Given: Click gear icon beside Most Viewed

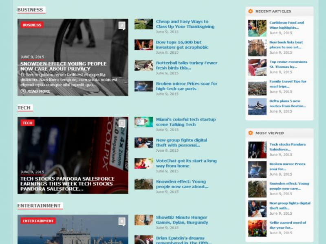Looking at the screenshot, I should 251,133.
